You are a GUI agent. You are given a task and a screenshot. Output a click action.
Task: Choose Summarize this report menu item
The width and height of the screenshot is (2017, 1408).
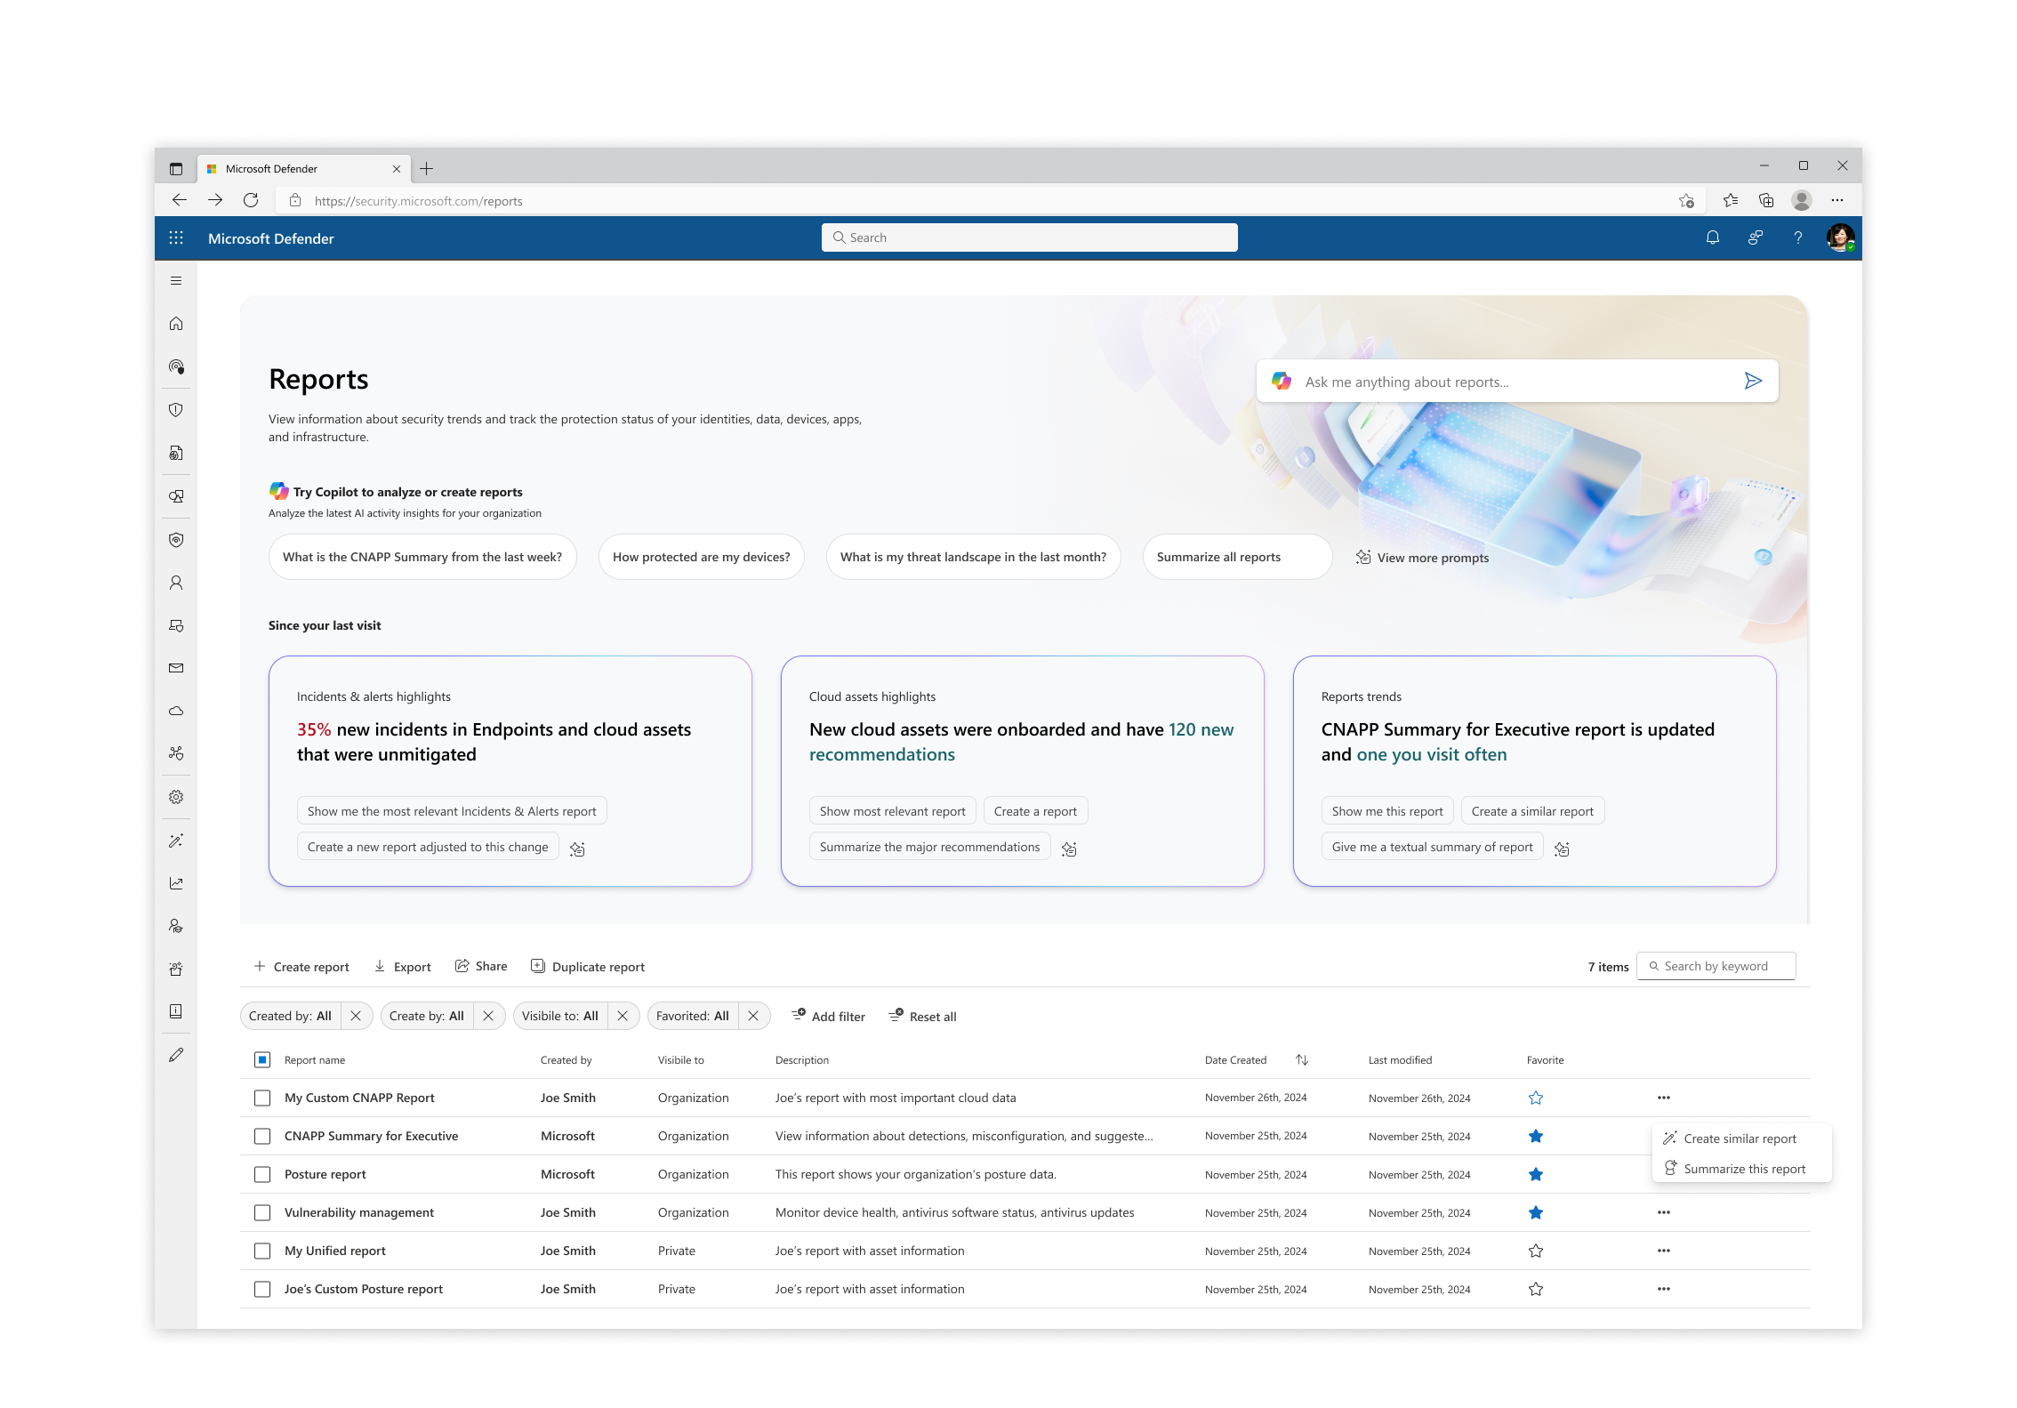pos(1744,1169)
